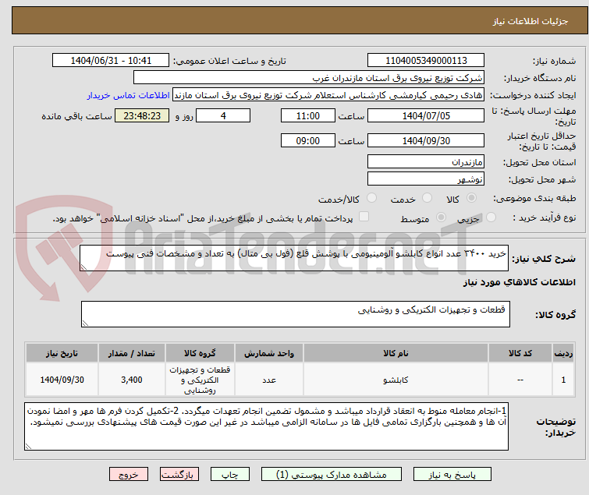The height and width of the screenshot is (495, 589).
Task: Click the unit cell عدد
Action: coord(269,380)
